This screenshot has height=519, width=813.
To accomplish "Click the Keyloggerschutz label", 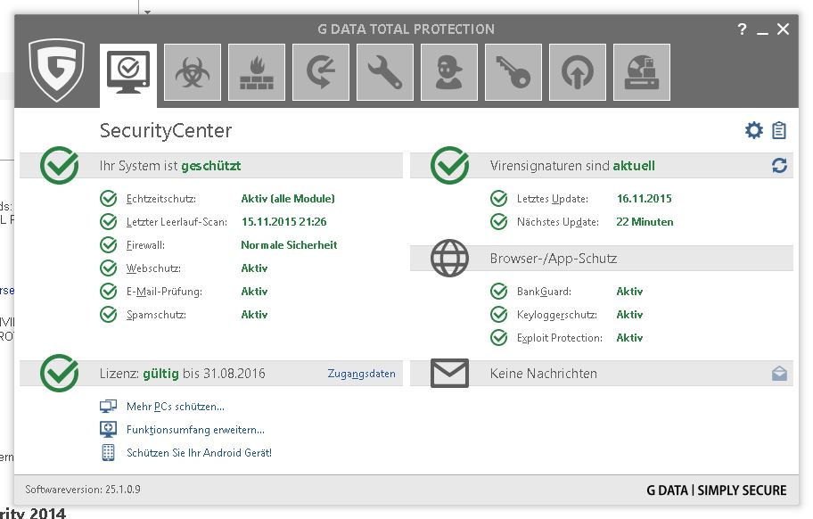I will (x=557, y=315).
